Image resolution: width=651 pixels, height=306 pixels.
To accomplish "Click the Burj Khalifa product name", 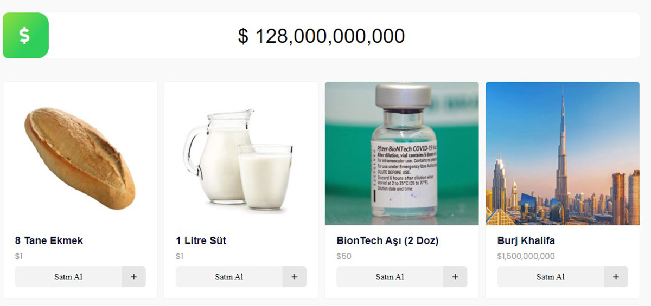I will [x=526, y=240].
